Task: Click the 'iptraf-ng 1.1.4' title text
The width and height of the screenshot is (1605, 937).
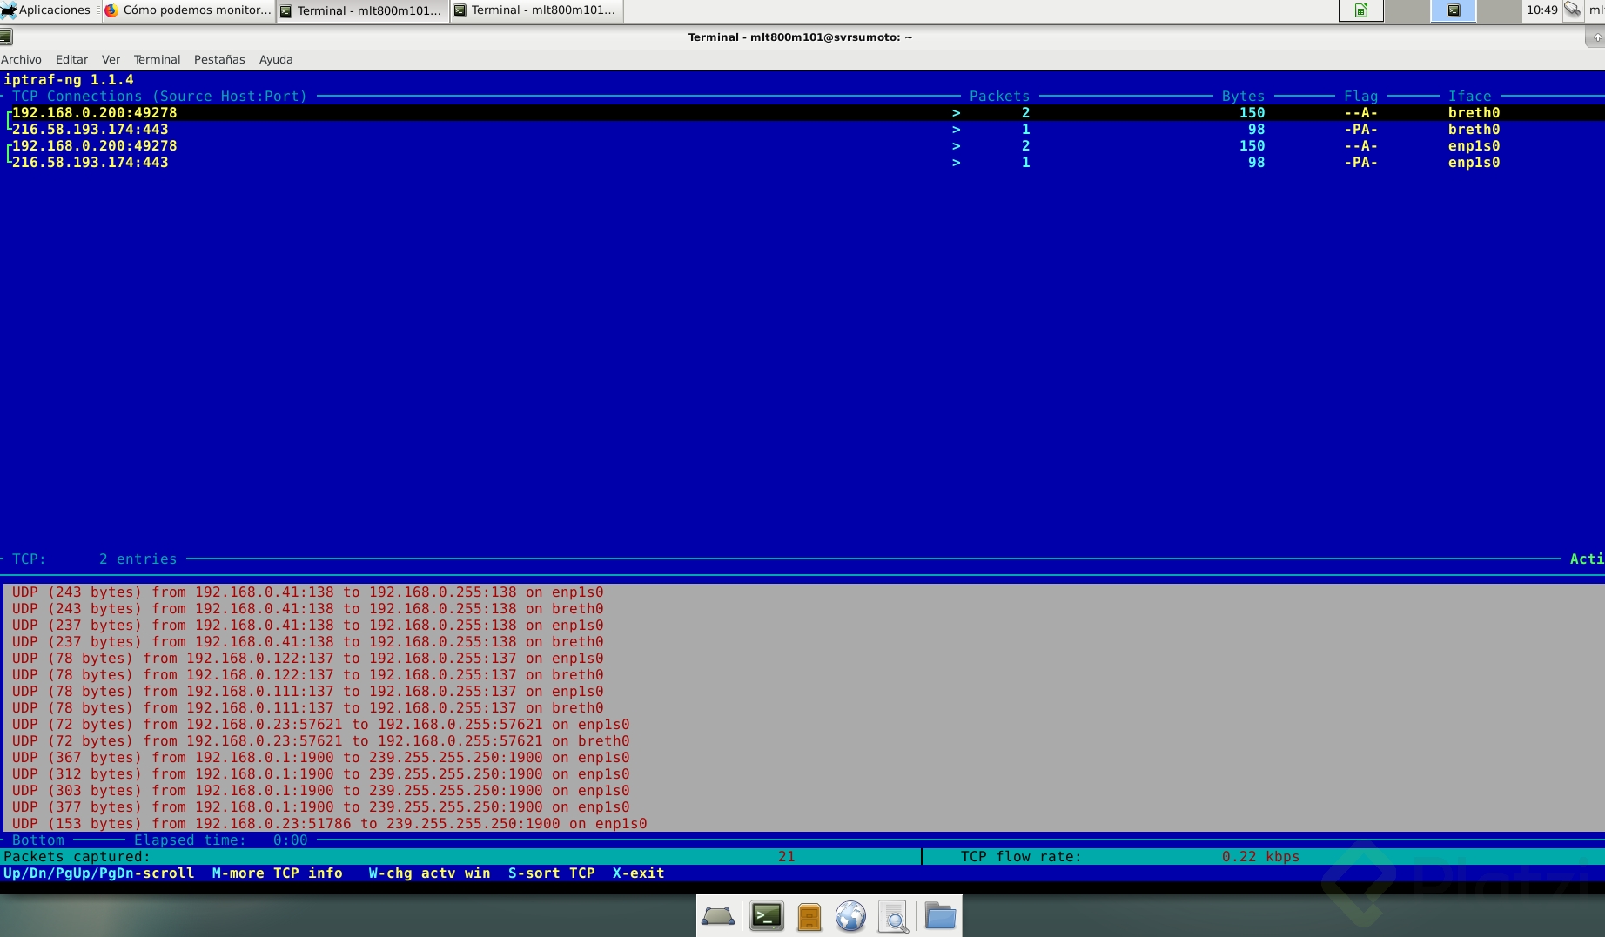Action: pos(69,79)
